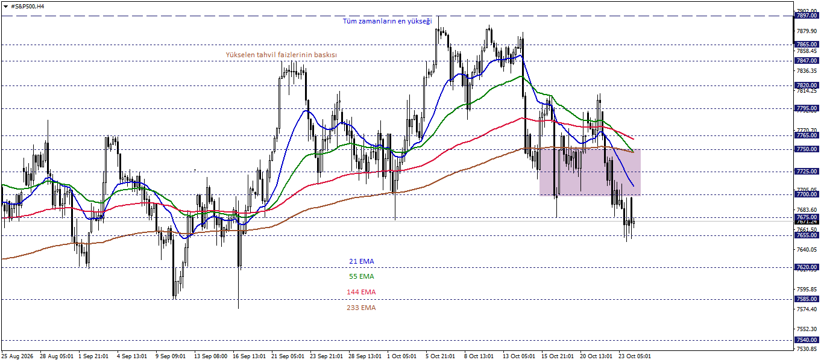
Task: Click the 7820.00 price level tag
Action: [807, 85]
